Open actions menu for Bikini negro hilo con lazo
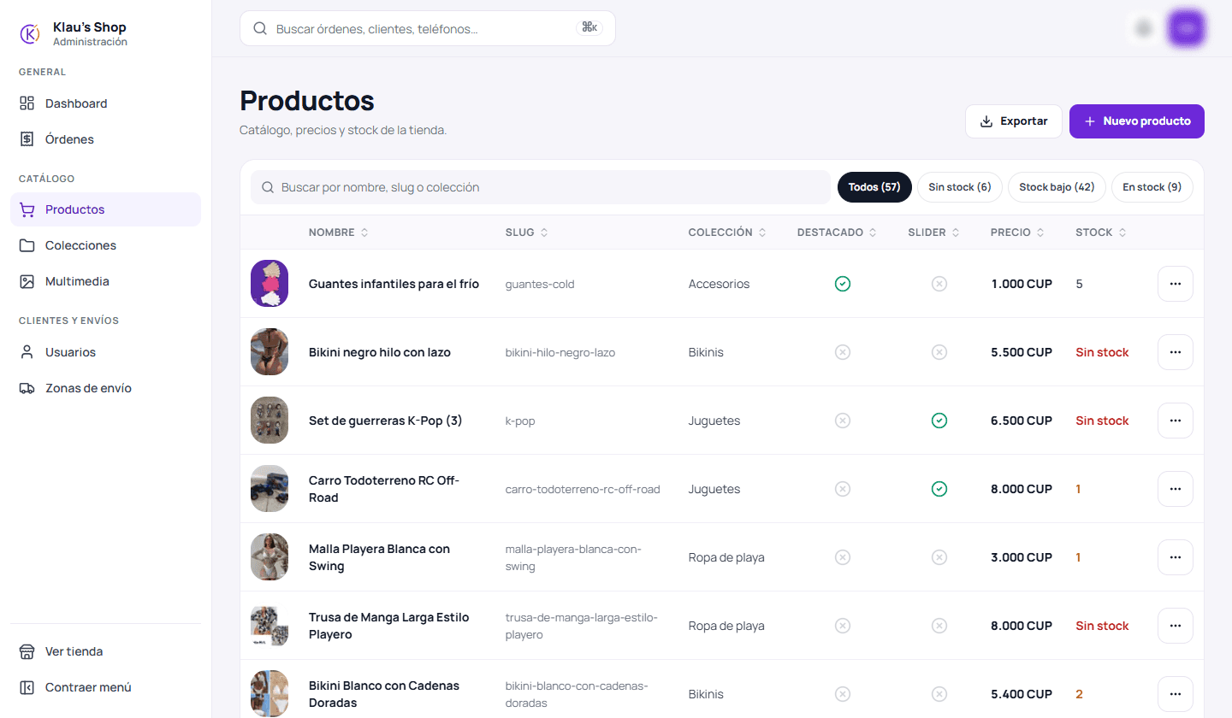The image size is (1232, 718). (x=1176, y=352)
